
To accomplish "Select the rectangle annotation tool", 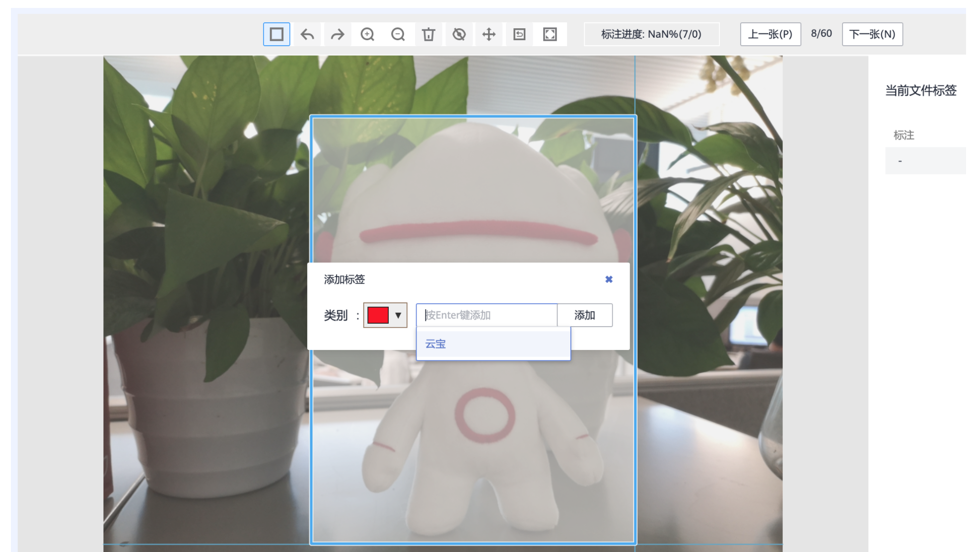I will point(277,34).
